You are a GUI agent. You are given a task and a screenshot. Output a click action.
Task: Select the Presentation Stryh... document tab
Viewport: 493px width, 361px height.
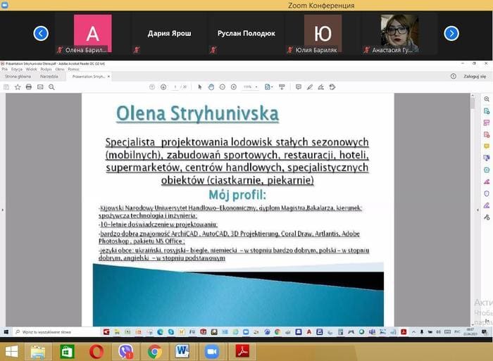tap(88, 76)
